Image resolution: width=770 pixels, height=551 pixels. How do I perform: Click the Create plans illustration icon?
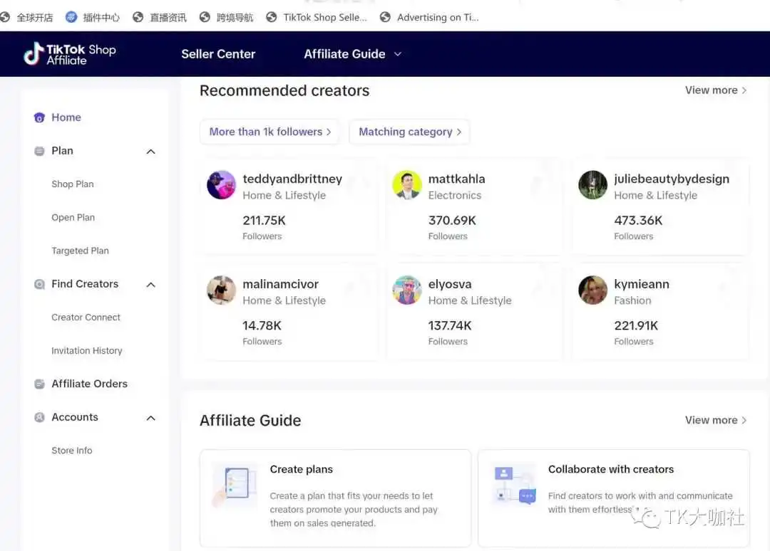[235, 484]
